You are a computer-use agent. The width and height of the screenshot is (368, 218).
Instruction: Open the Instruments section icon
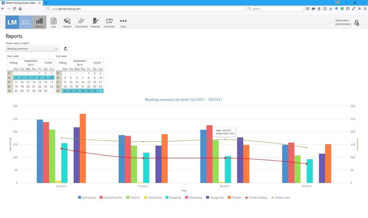click(x=81, y=22)
